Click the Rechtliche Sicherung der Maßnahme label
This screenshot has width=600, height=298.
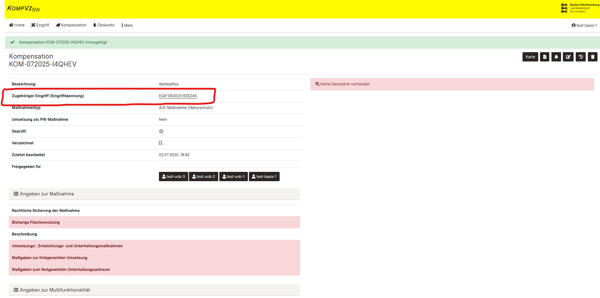tap(46, 210)
